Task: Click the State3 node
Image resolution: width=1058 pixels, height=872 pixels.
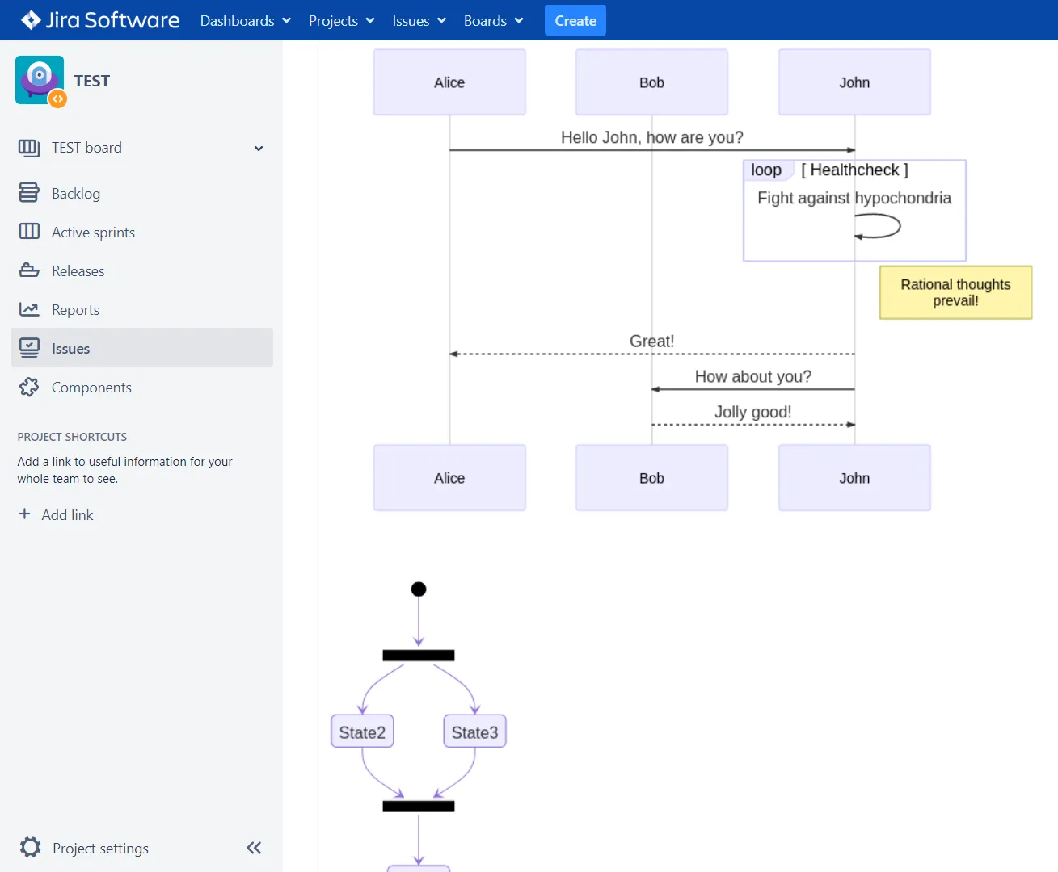Action: pyautogui.click(x=474, y=732)
